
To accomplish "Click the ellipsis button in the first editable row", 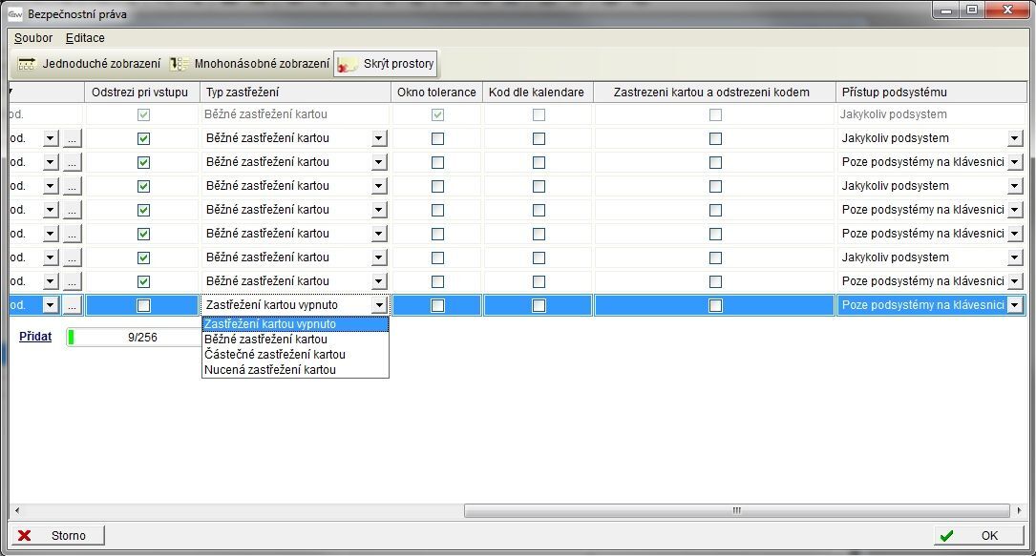I will [x=73, y=138].
